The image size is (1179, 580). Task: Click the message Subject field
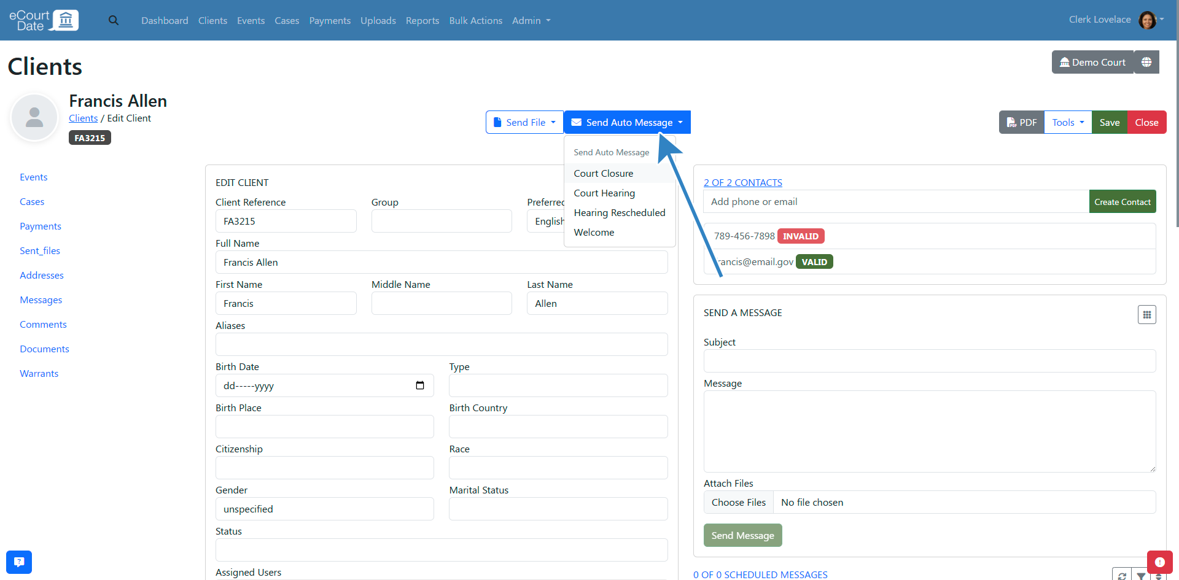930,361
